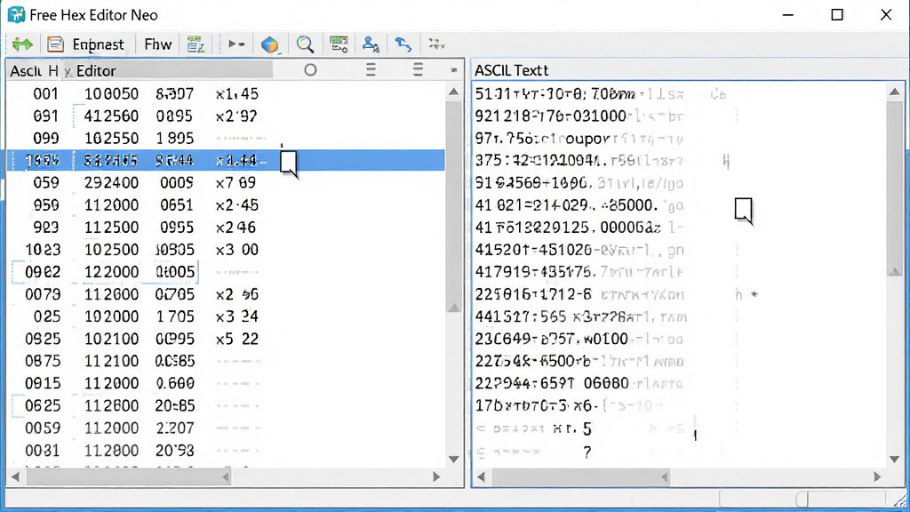The image size is (910, 512).
Task: Select the ASCII Text panel title
Action: (x=511, y=70)
